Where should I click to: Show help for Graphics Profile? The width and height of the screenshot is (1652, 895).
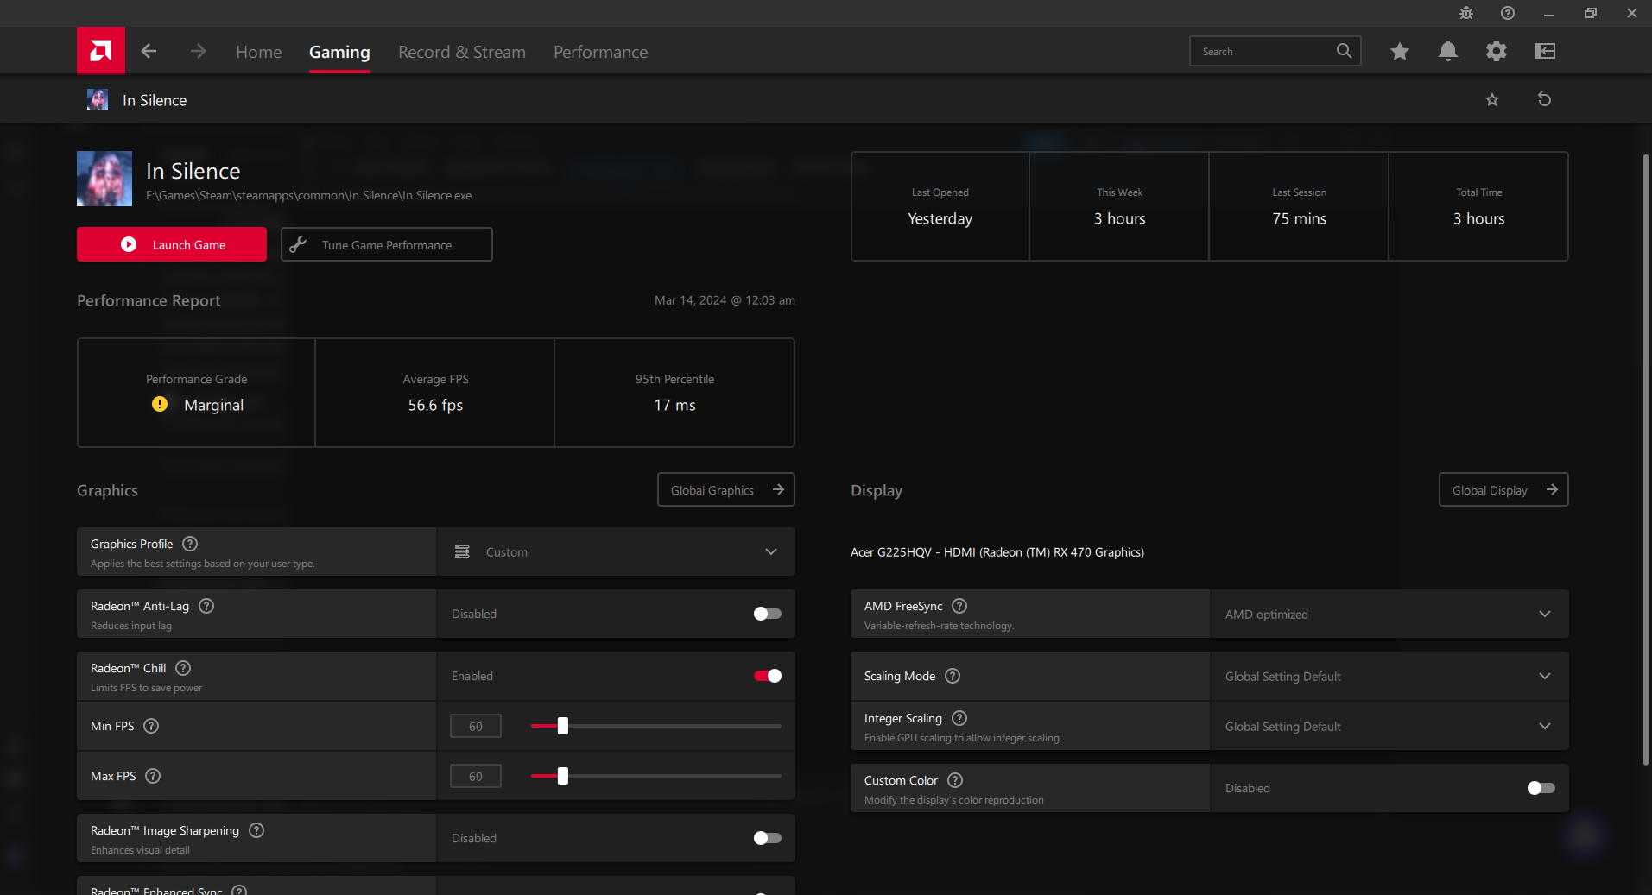click(x=190, y=544)
